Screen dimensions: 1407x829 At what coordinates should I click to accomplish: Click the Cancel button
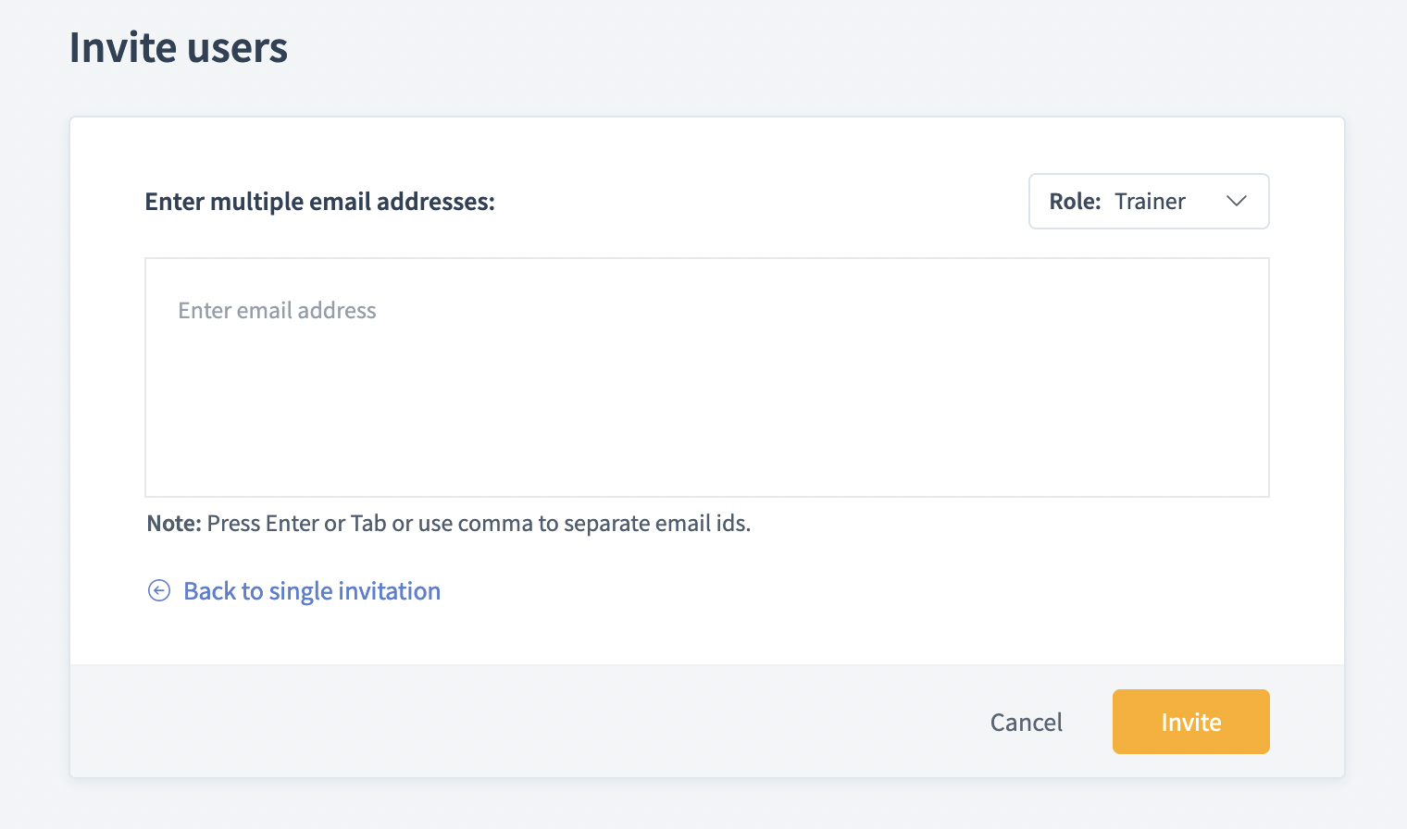(1026, 722)
